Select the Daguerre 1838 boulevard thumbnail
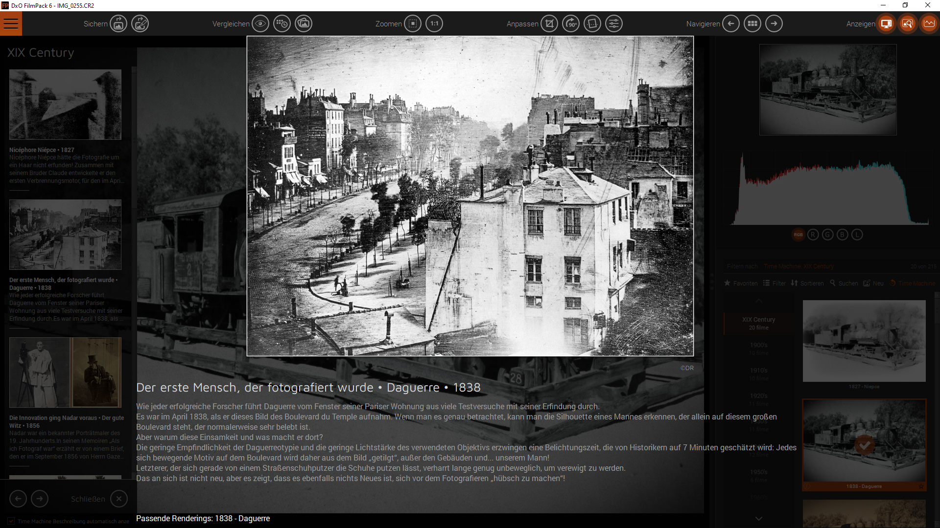 [x=65, y=235]
